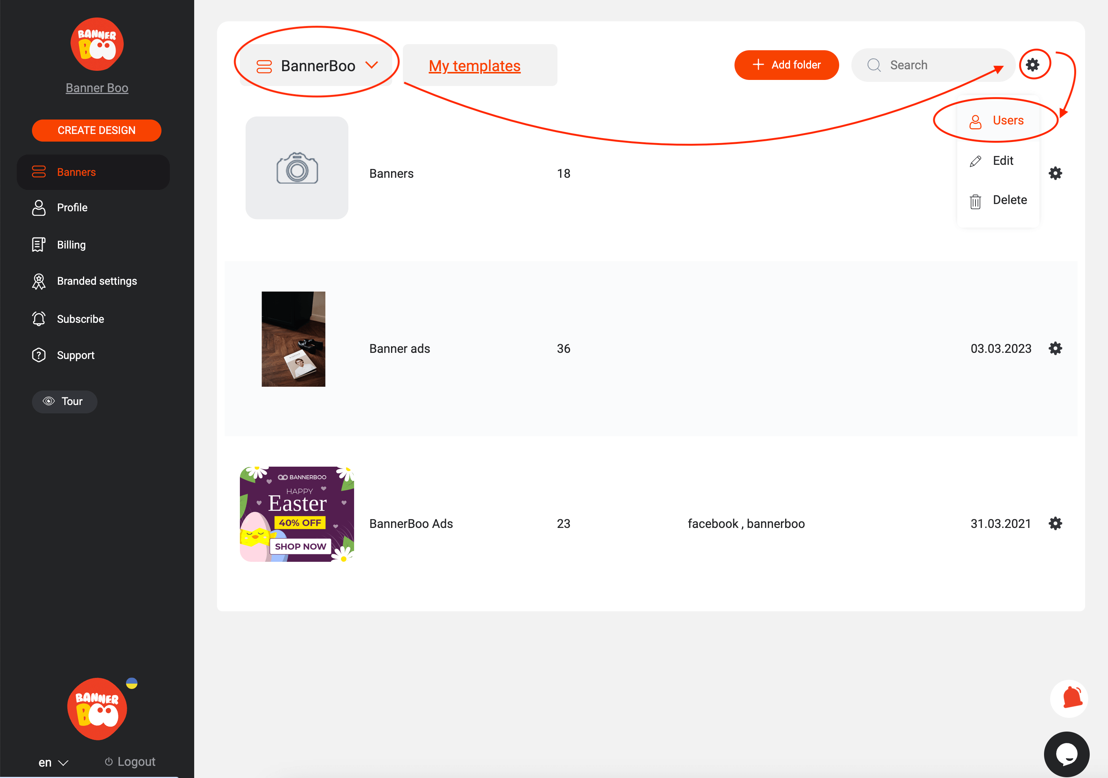Viewport: 1108px width, 778px height.
Task: Click the Add folder button
Action: click(787, 65)
